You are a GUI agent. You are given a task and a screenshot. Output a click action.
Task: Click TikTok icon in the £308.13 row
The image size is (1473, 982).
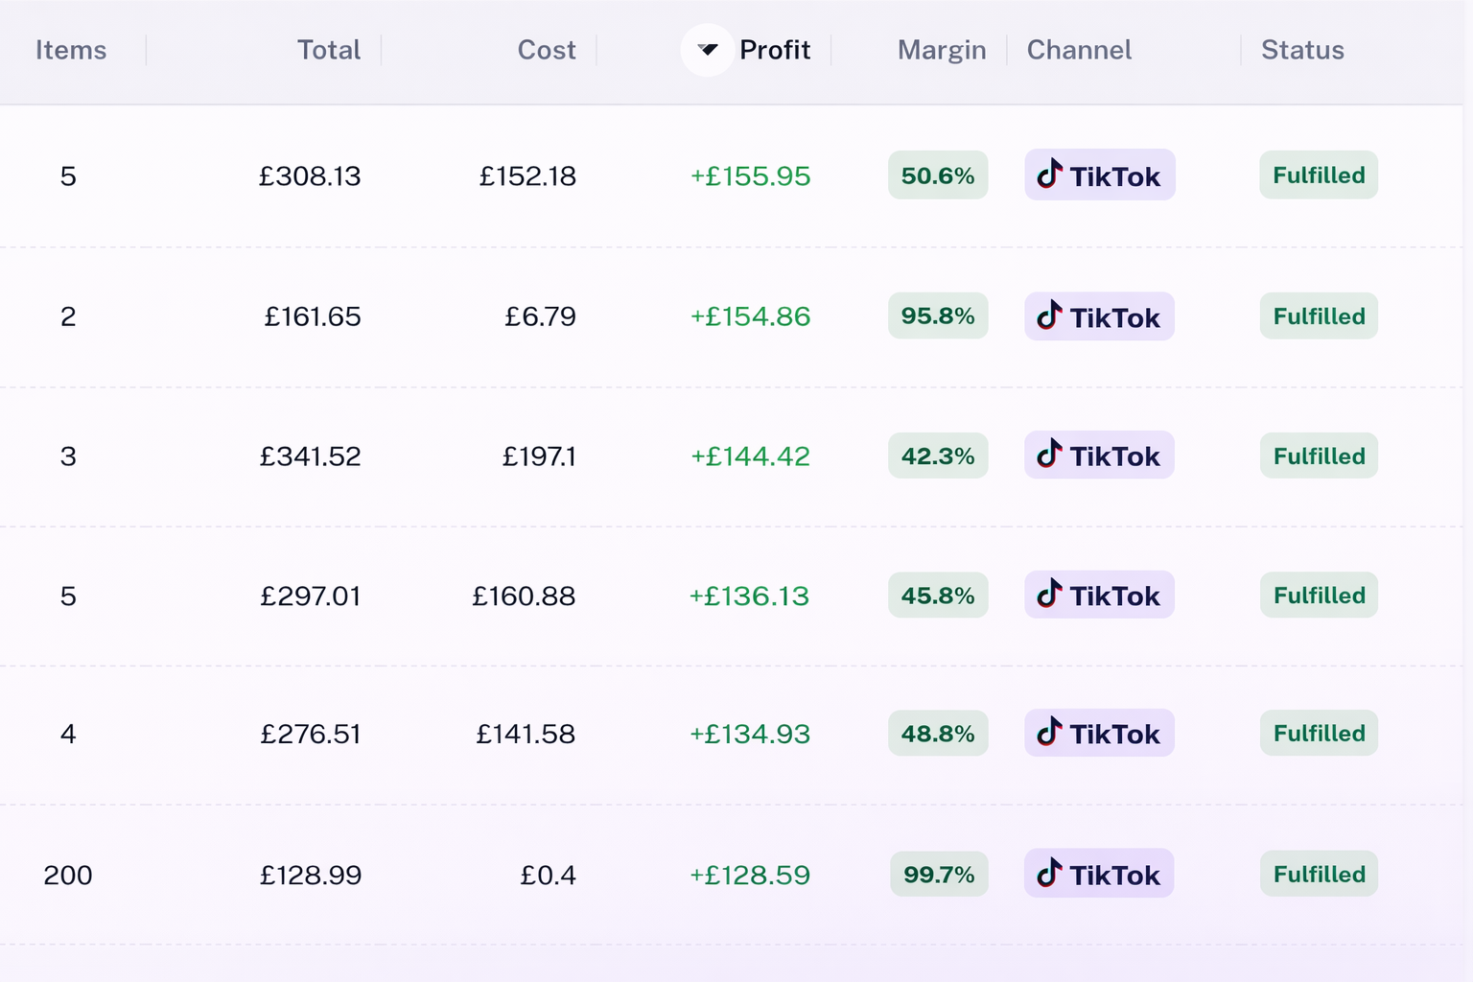(1050, 175)
